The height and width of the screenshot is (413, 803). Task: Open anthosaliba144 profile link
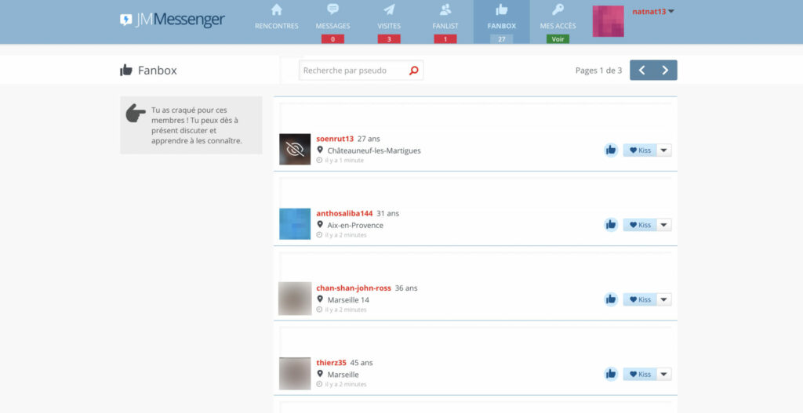345,213
